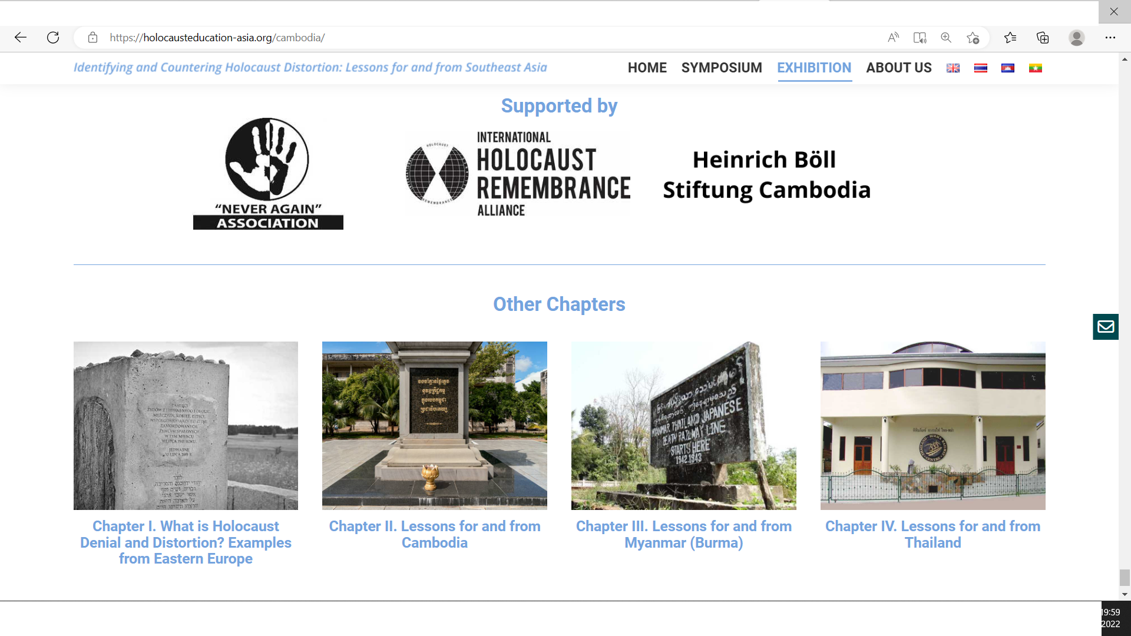Viewport: 1131px width, 636px height.
Task: Open the Collections icon
Action: point(1043,38)
